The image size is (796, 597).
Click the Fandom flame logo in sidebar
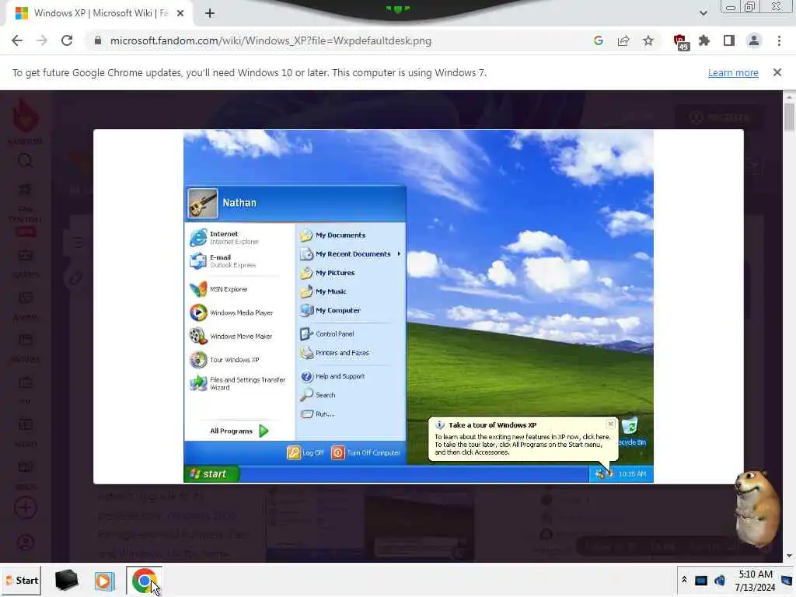pyautogui.click(x=25, y=117)
